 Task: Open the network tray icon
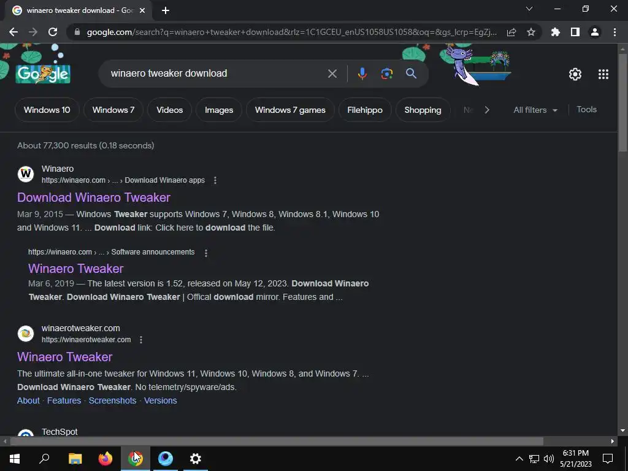(534, 459)
